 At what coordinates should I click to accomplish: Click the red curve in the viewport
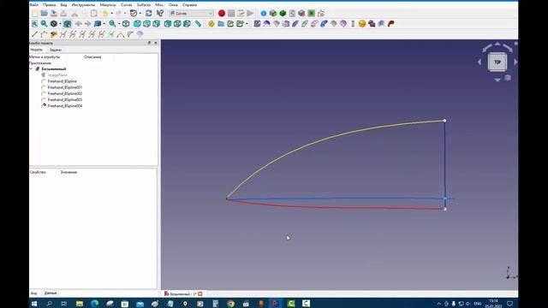click(336, 207)
